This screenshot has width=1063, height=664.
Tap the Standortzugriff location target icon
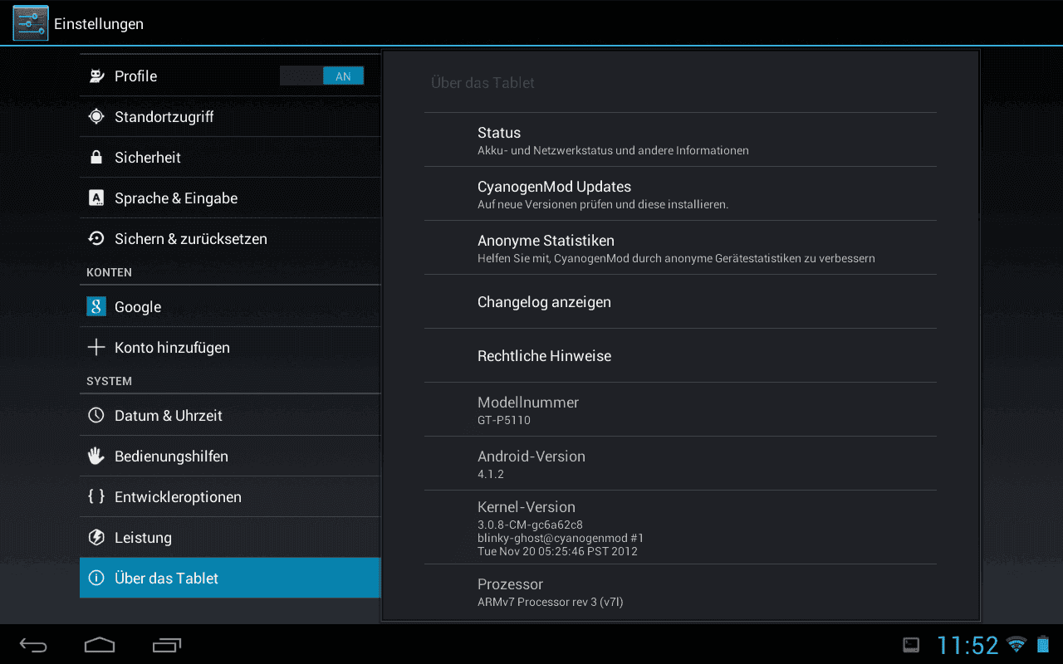click(96, 117)
